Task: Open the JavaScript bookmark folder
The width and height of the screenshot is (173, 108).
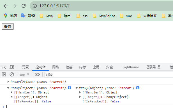Action: [104, 16]
